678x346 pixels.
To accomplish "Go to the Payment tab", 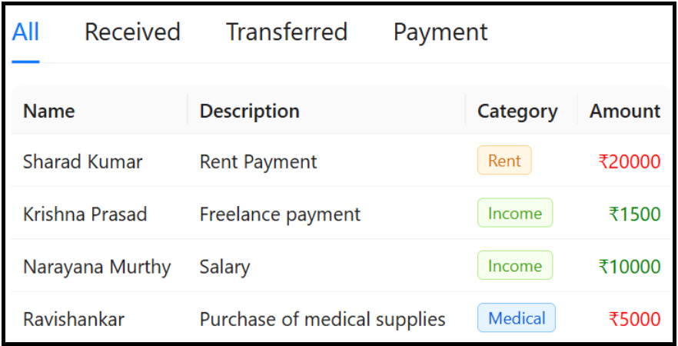I will point(440,32).
